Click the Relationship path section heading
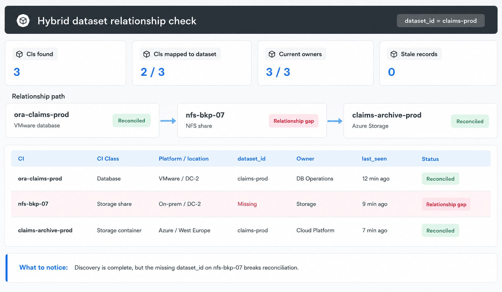 click(x=38, y=96)
